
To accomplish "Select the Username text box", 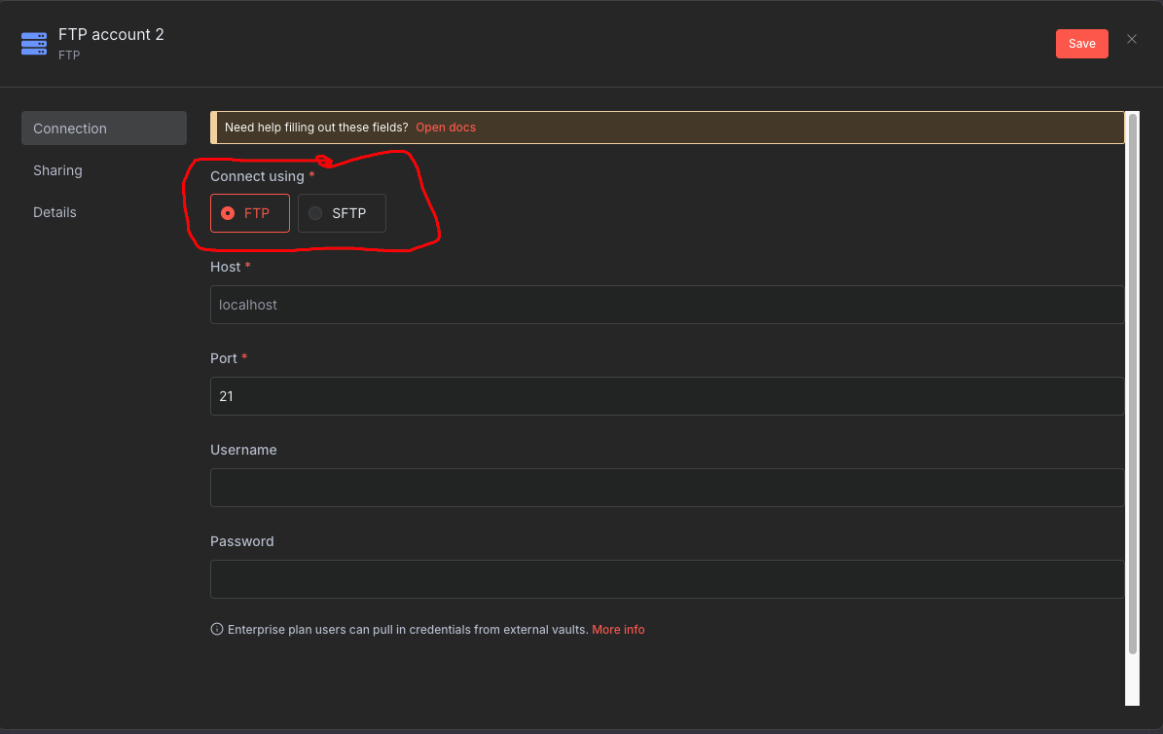I will (667, 488).
